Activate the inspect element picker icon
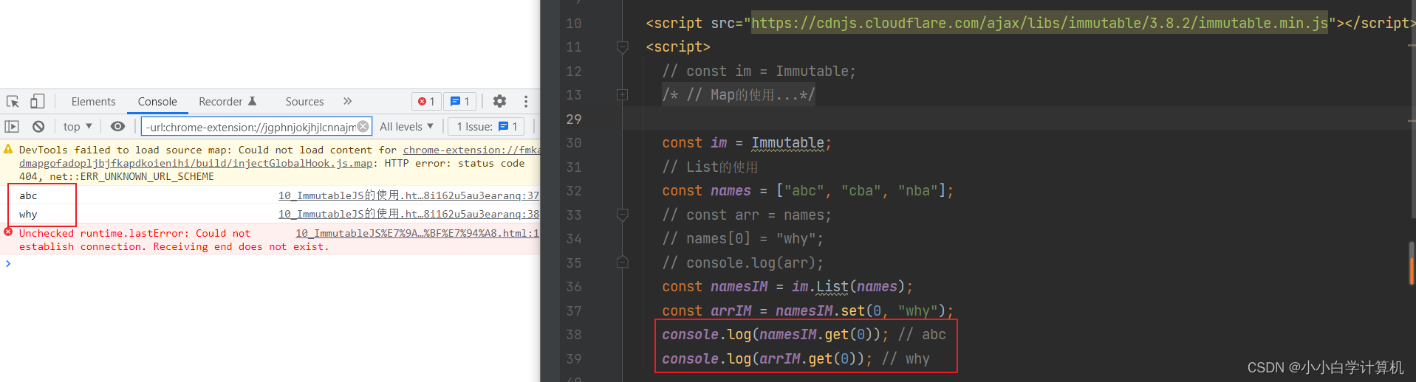Screen dimensions: 1416x382 [13, 102]
